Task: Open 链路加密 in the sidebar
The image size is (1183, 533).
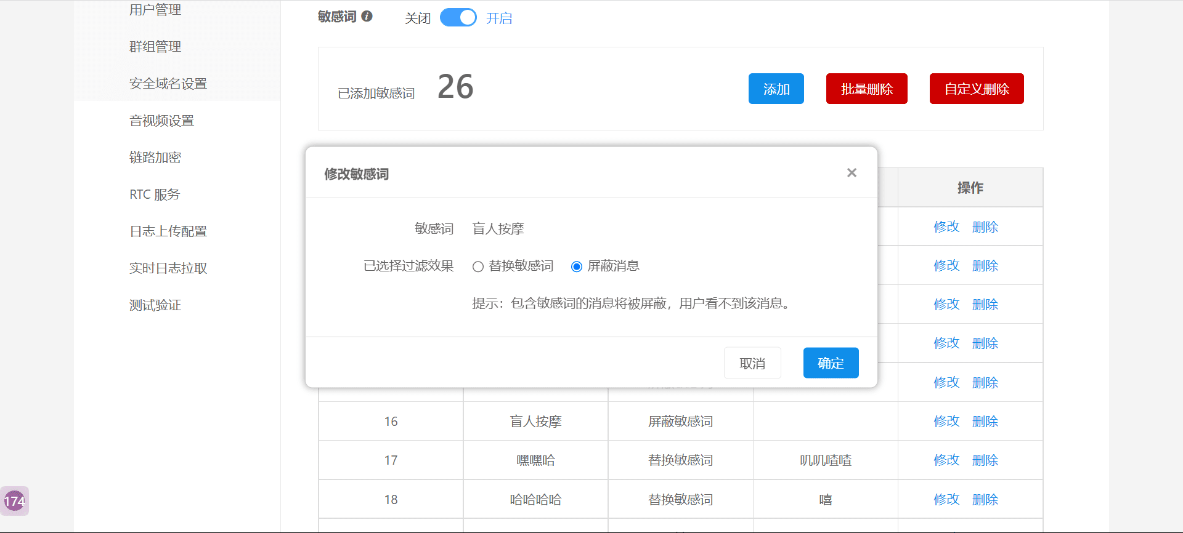Action: coord(155,158)
